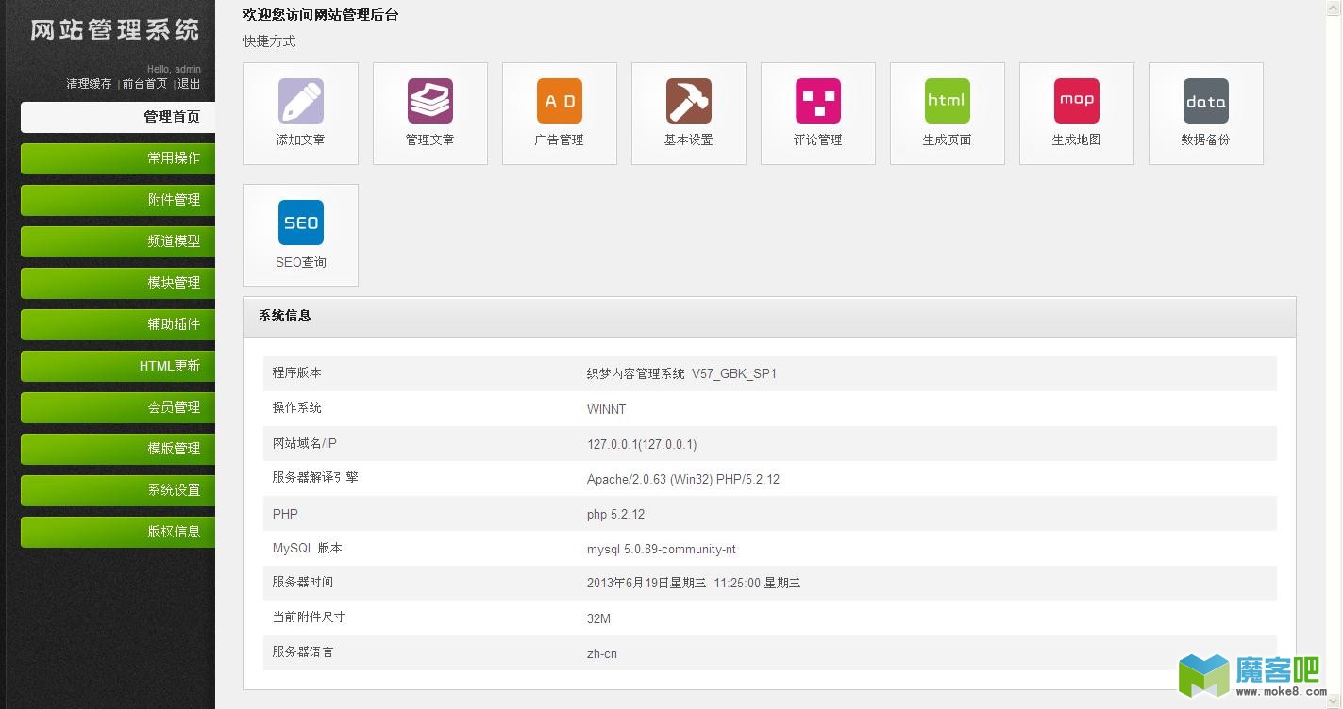1343x709 pixels.
Task: Open the 评论管理 pink icon
Action: (x=818, y=101)
